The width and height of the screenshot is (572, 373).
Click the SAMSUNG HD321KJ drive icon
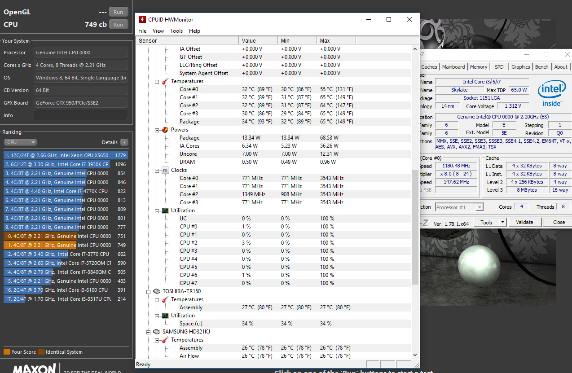click(x=157, y=332)
